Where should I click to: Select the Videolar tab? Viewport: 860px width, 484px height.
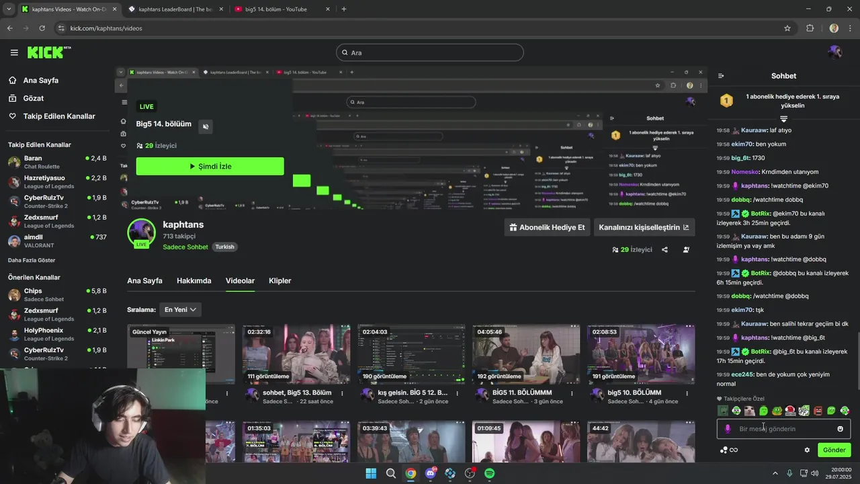(x=240, y=280)
